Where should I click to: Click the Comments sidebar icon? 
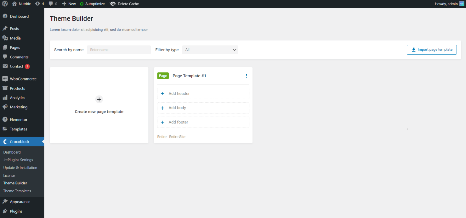(5, 57)
